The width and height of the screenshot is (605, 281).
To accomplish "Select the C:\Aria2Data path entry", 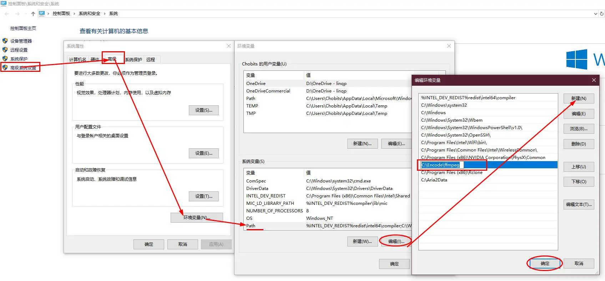I will tap(434, 180).
